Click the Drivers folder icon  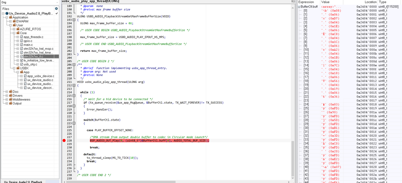tap(10, 96)
